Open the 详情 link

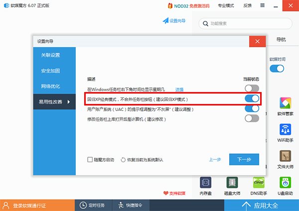179,89
